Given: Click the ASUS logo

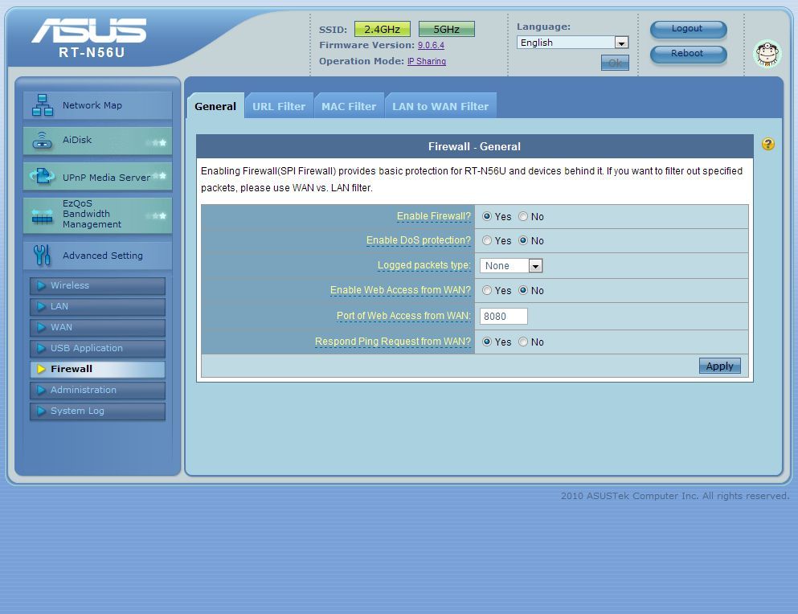Looking at the screenshot, I should tap(89, 31).
